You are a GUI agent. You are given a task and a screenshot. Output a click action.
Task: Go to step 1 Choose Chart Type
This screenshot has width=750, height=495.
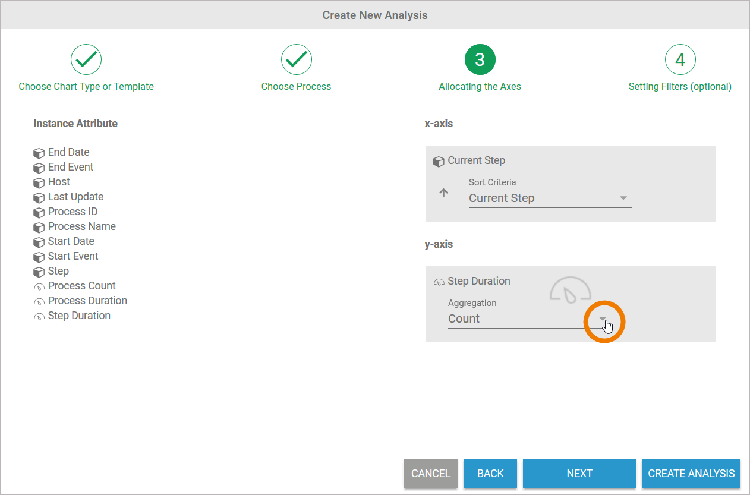click(x=86, y=59)
